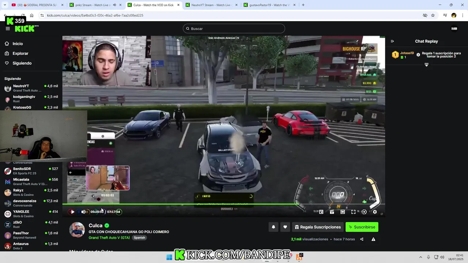Open Micaelala followed channel
This screenshot has height=263, width=468.
tap(31, 182)
